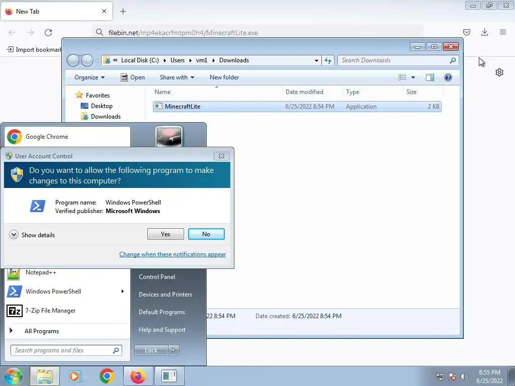Click the Action Center flag icon

tap(452, 376)
